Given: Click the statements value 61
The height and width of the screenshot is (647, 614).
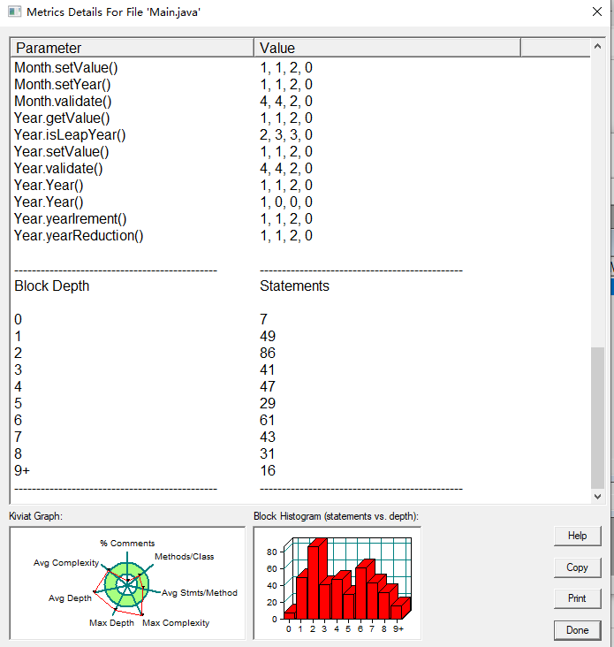Looking at the screenshot, I should click(x=267, y=421).
